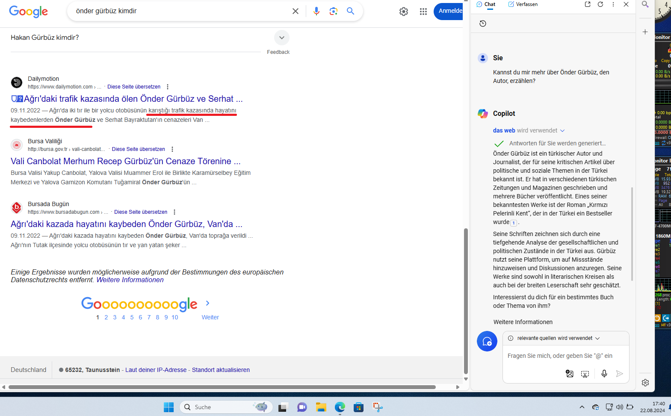Click the Windows taskbar Suche box

click(226, 407)
